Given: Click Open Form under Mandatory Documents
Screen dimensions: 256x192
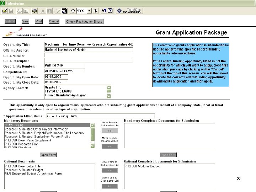Looking at the screenshot, I should point(48,155).
